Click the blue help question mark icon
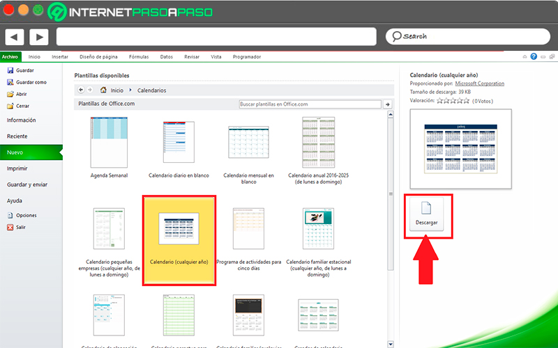This screenshot has height=348, width=558. point(534,56)
